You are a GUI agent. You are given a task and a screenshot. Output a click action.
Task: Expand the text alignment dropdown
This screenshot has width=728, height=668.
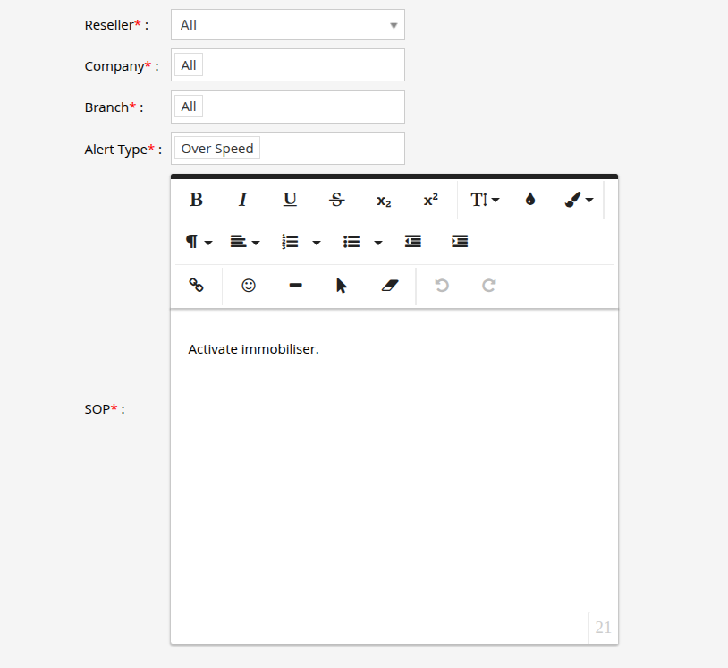point(244,242)
